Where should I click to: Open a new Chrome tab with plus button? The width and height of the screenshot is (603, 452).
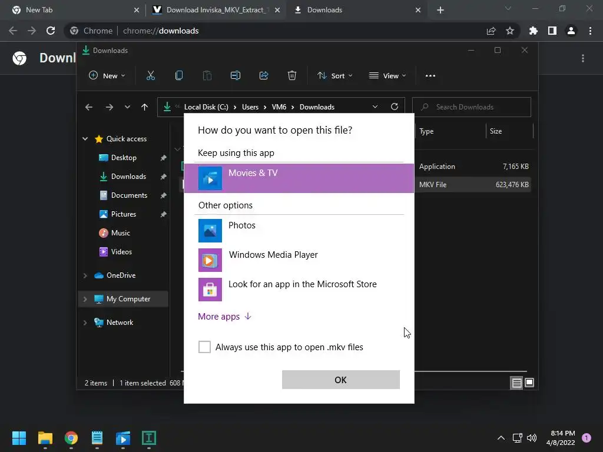(440, 10)
